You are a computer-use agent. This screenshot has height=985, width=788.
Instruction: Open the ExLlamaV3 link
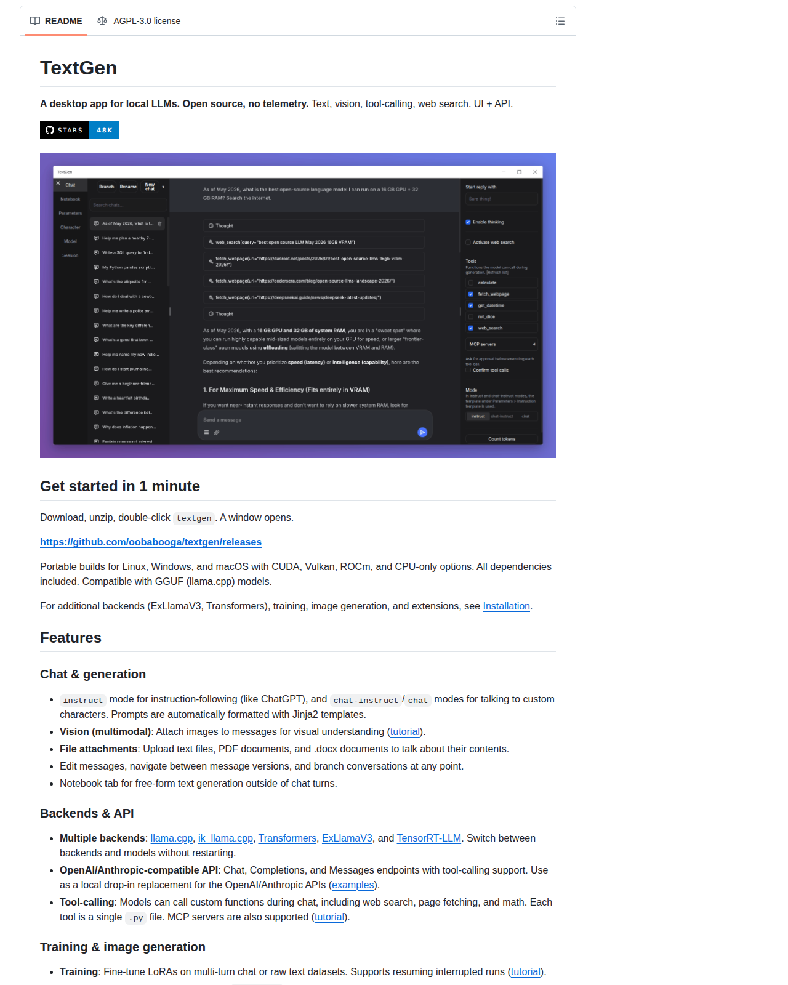(x=347, y=838)
